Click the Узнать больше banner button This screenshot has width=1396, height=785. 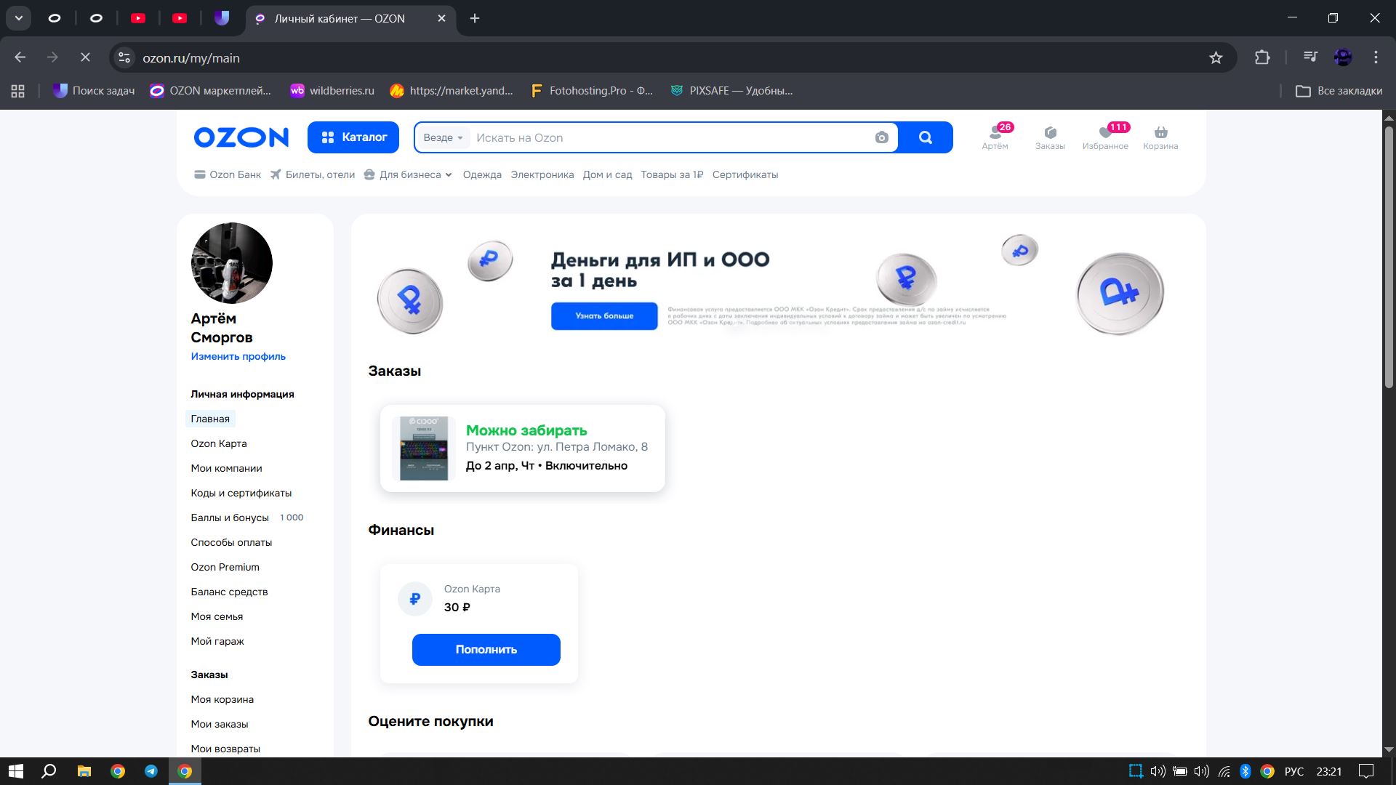603,316
